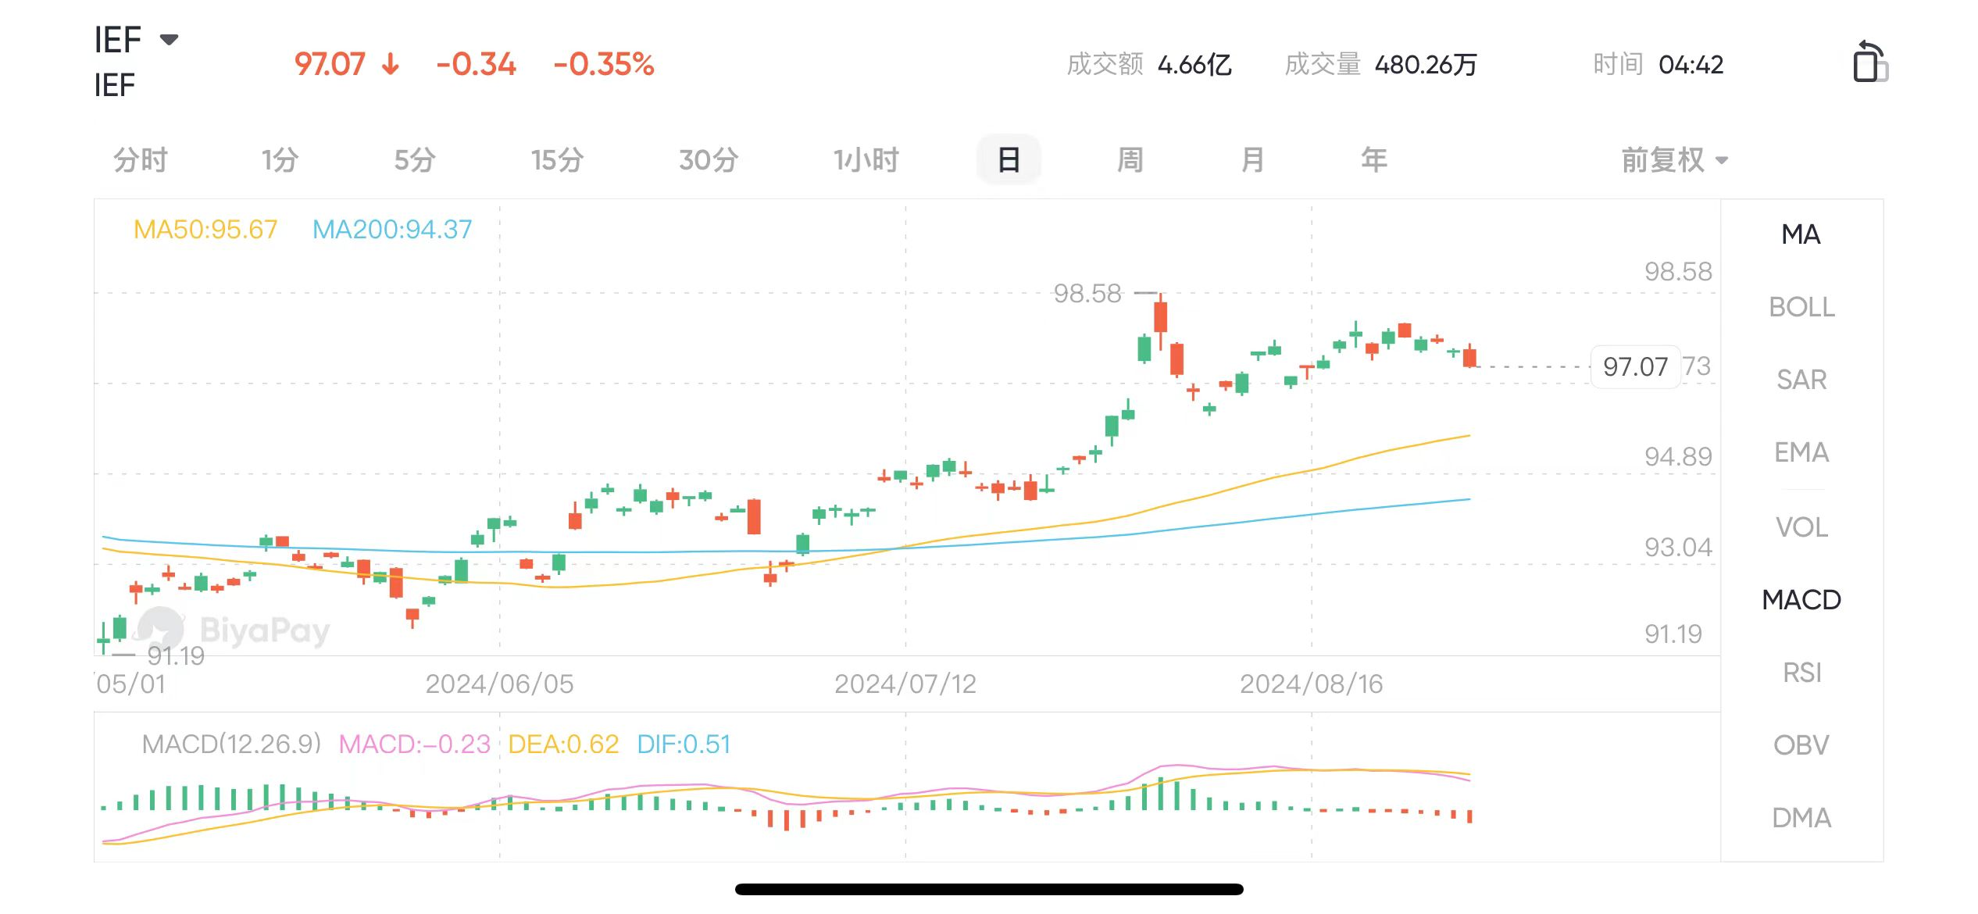Enable the BOLL indicator

point(1801,307)
